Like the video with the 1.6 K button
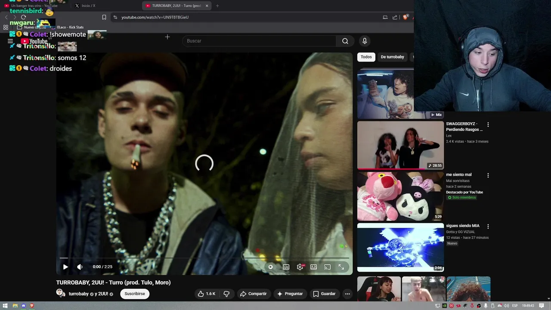The width and height of the screenshot is (551, 310). [x=207, y=294]
